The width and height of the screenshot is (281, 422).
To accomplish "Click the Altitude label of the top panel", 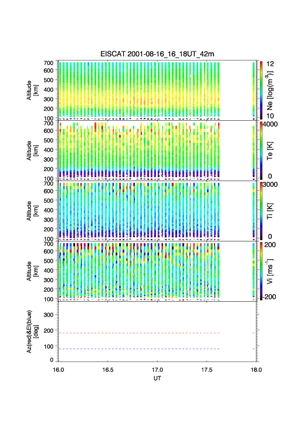I will (31, 90).
